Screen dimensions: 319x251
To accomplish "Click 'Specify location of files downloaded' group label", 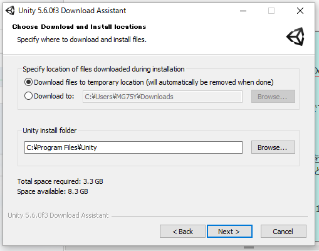I will [x=103, y=69].
